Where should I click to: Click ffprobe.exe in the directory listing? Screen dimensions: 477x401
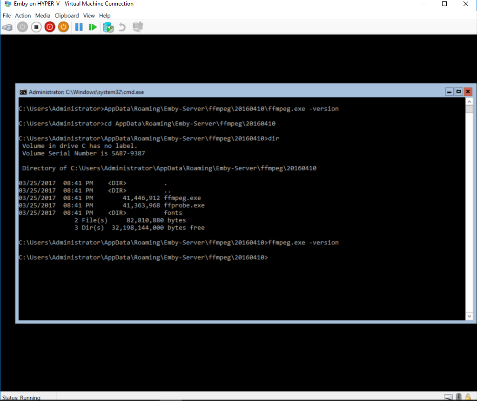[184, 205]
